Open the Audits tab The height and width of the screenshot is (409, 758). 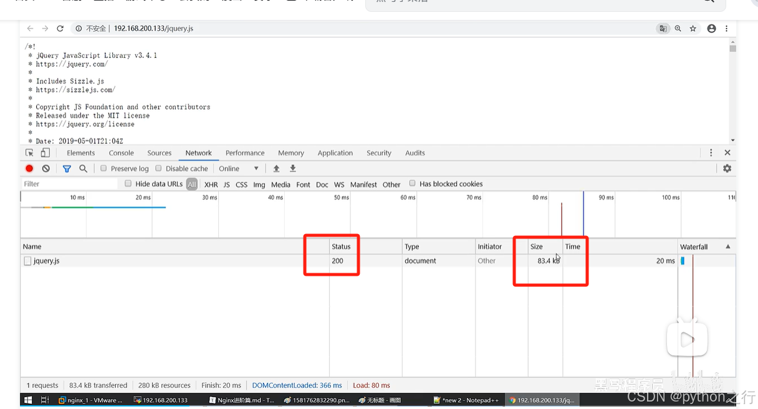(415, 153)
